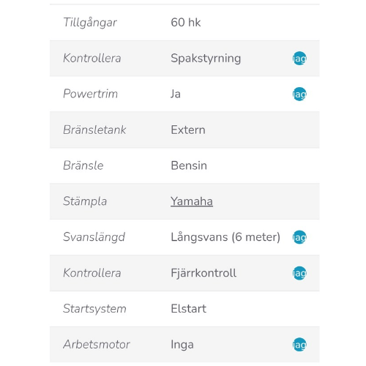The width and height of the screenshot is (366, 366).
Task: Click the Powertrim label
Action: (x=90, y=94)
